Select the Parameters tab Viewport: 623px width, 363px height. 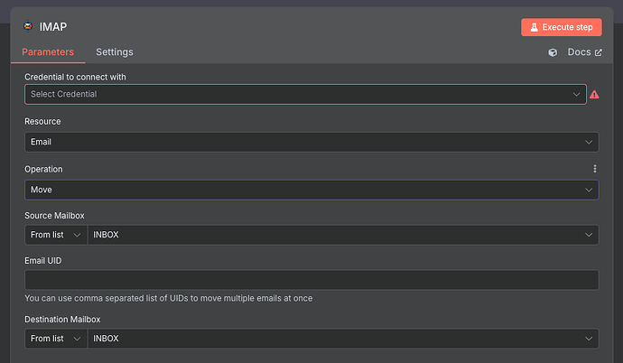point(48,52)
